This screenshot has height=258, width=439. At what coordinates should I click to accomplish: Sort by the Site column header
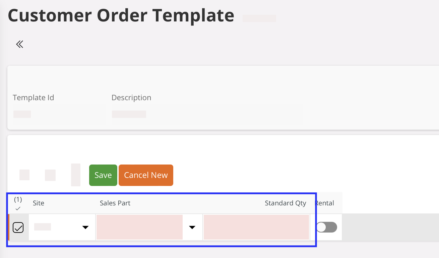[39, 203]
